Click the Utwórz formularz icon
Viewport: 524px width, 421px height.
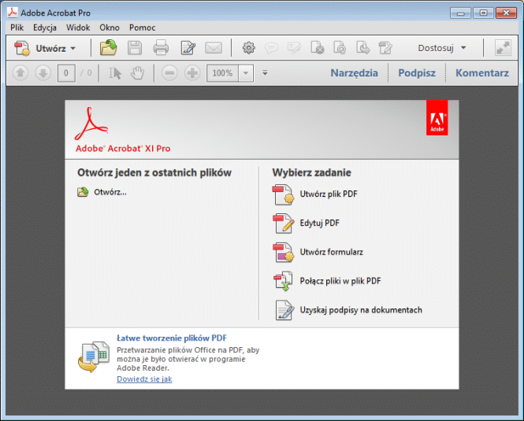click(x=284, y=253)
